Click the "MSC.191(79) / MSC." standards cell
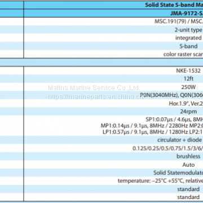Viewport: 203px width, 203px height. (113, 21)
